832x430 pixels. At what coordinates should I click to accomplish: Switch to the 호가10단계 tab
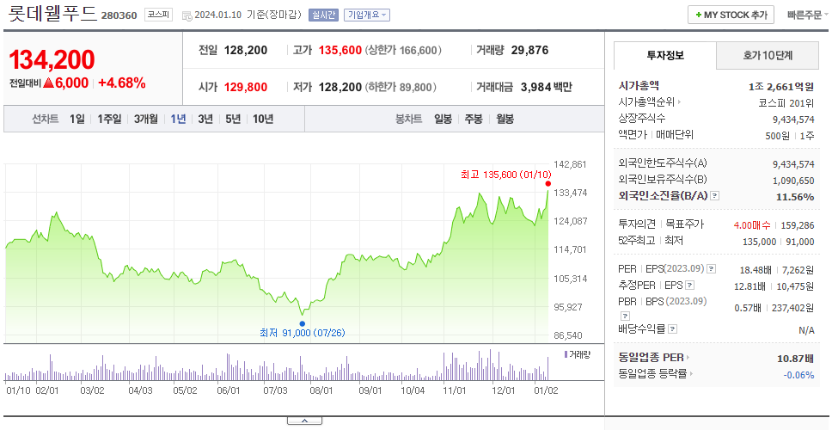tap(768, 55)
